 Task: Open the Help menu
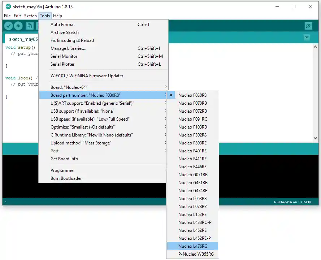tap(57, 16)
